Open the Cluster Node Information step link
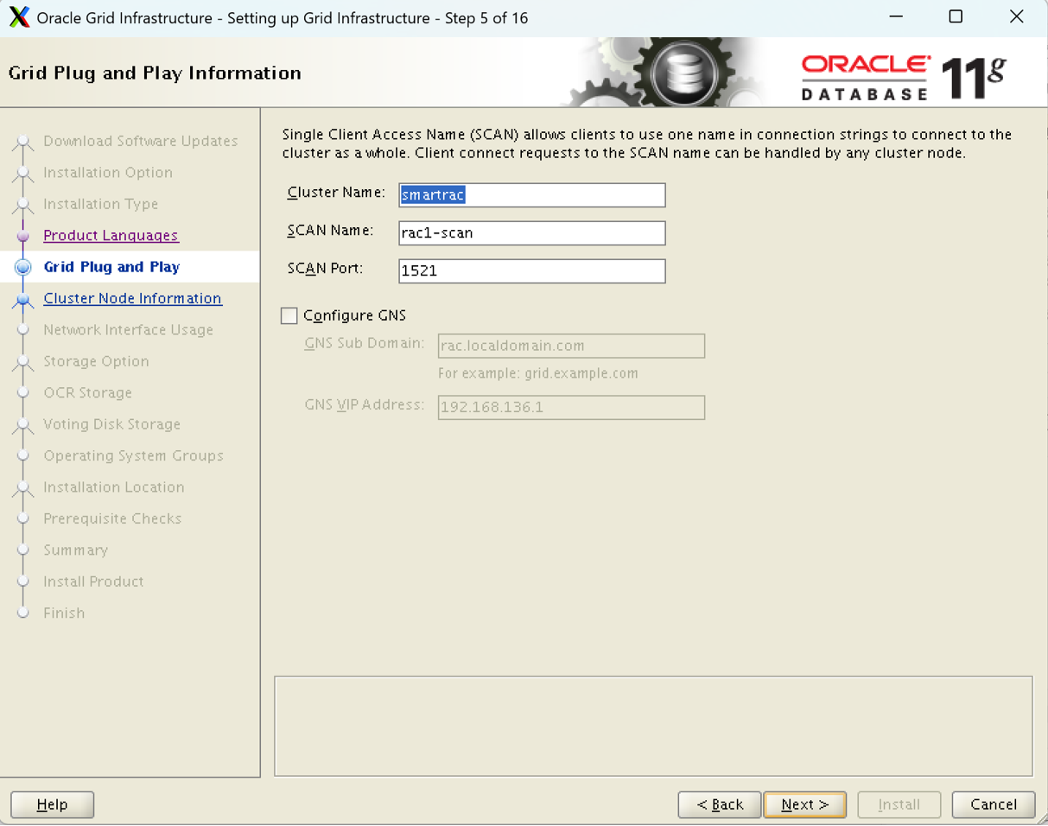The height and width of the screenshot is (826, 1048). (132, 299)
